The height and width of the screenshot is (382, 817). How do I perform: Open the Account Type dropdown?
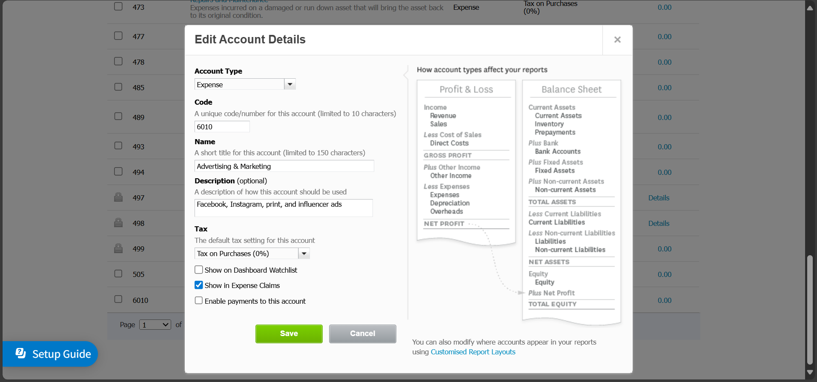pos(290,84)
